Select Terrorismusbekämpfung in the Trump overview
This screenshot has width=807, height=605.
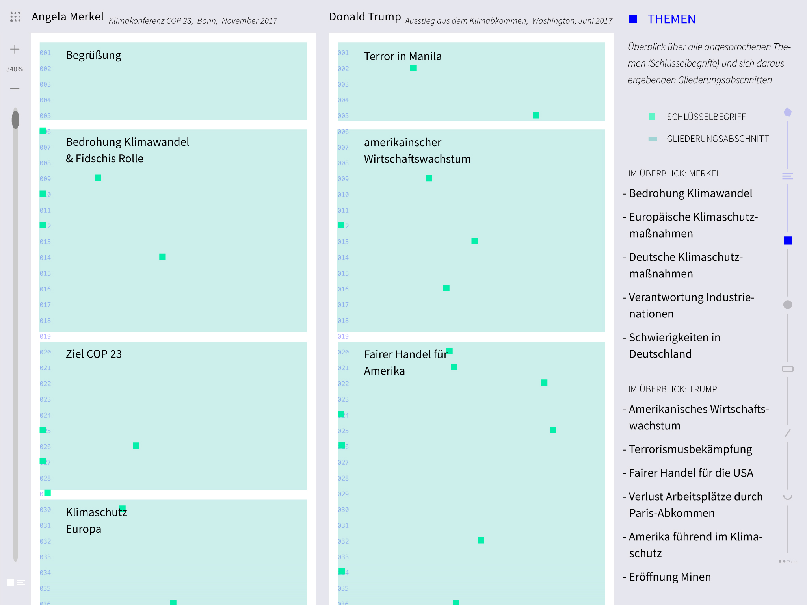690,449
